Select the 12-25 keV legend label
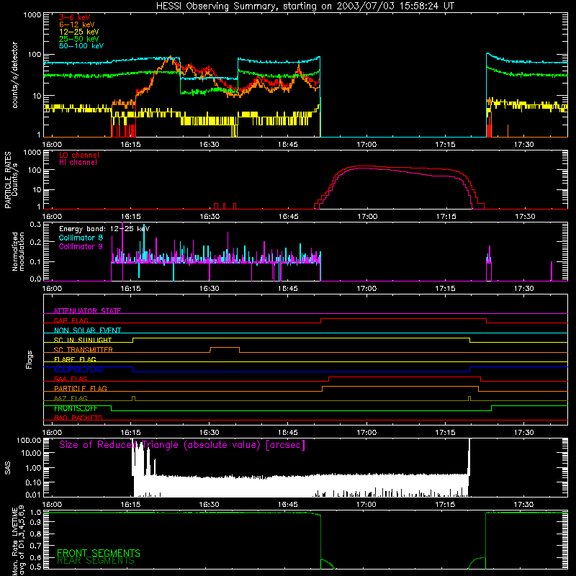 78,32
